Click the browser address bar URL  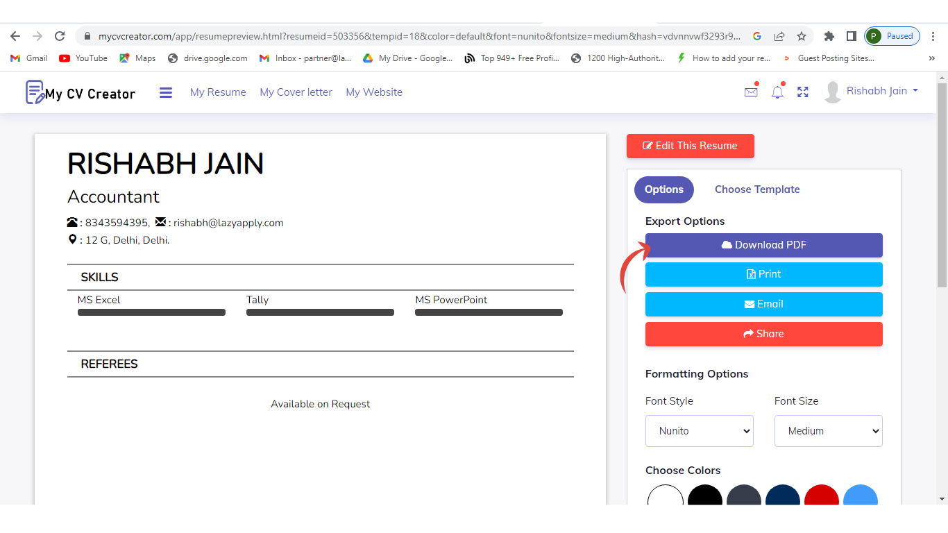(416, 36)
